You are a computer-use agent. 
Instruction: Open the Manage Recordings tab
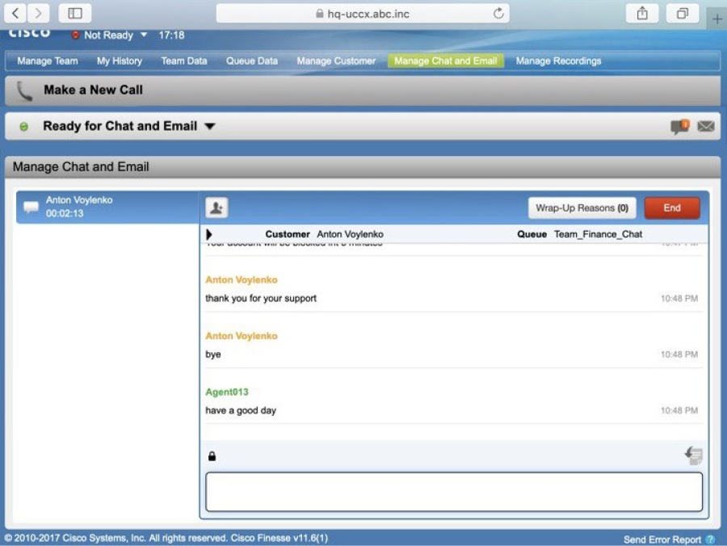coord(558,61)
